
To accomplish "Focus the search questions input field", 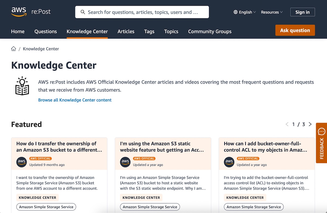I will (142, 12).
